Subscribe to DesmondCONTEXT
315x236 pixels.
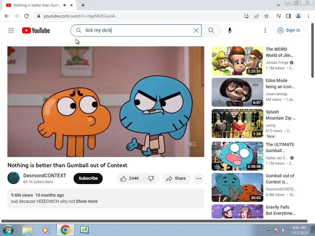tap(88, 179)
